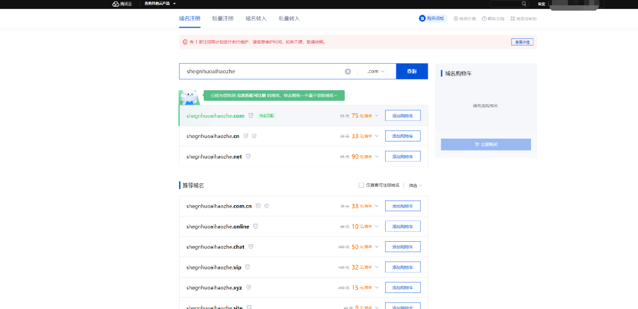
Task: Add shegnhuoaihaozhe.vip to the cart
Action: (403, 267)
